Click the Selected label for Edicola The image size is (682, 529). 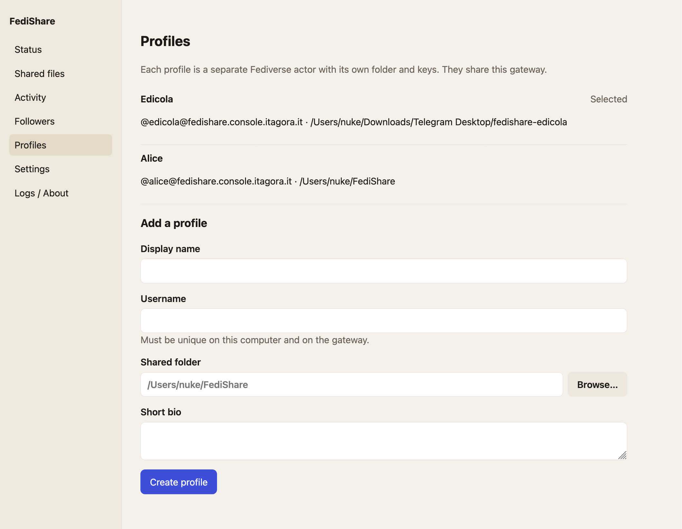coord(609,99)
